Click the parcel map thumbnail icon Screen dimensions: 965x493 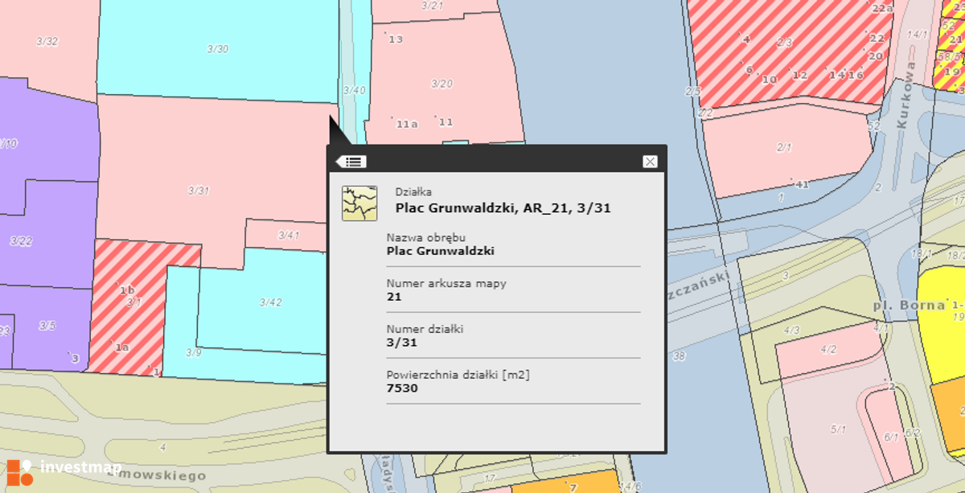pyautogui.click(x=359, y=203)
